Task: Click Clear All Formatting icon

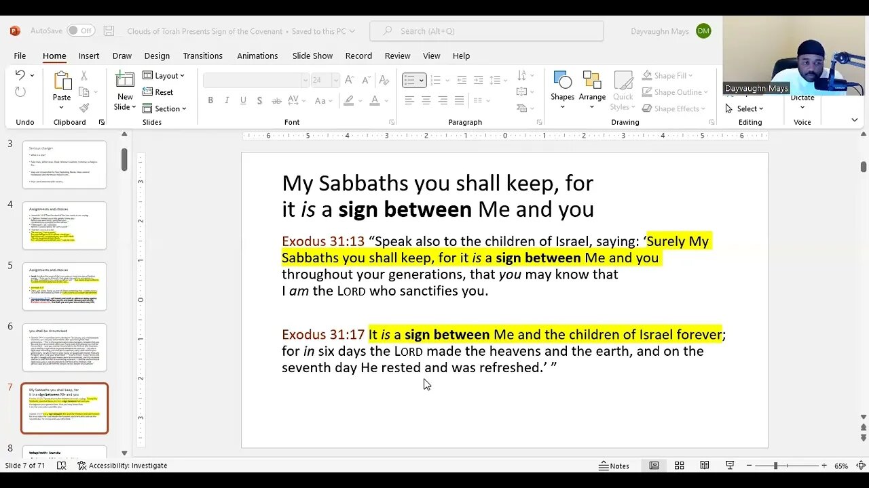Action: (386, 80)
